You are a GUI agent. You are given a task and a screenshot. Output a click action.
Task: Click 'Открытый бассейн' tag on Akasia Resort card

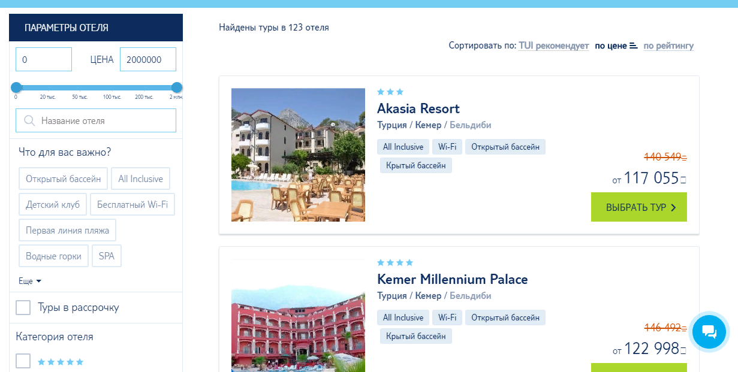[505, 147]
